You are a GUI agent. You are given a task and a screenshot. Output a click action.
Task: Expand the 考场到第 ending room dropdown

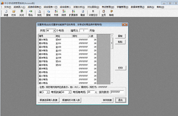point(70,92)
